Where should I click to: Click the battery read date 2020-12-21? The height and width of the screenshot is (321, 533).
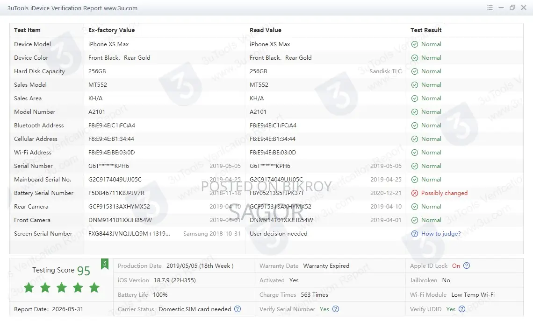pyautogui.click(x=386, y=193)
